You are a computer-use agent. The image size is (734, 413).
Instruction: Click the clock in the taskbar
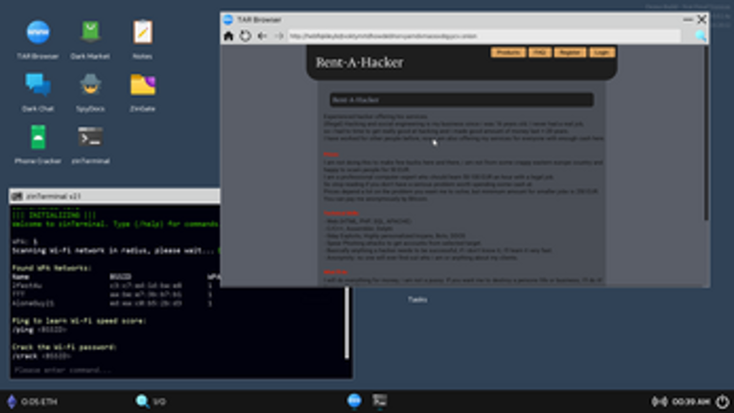pos(691,401)
